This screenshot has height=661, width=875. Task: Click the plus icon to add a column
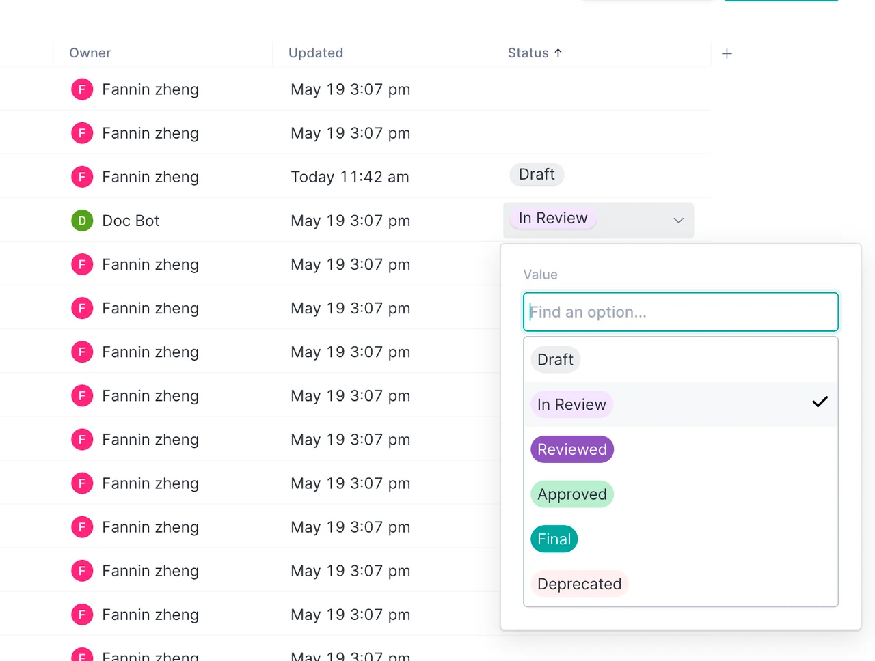(x=727, y=53)
